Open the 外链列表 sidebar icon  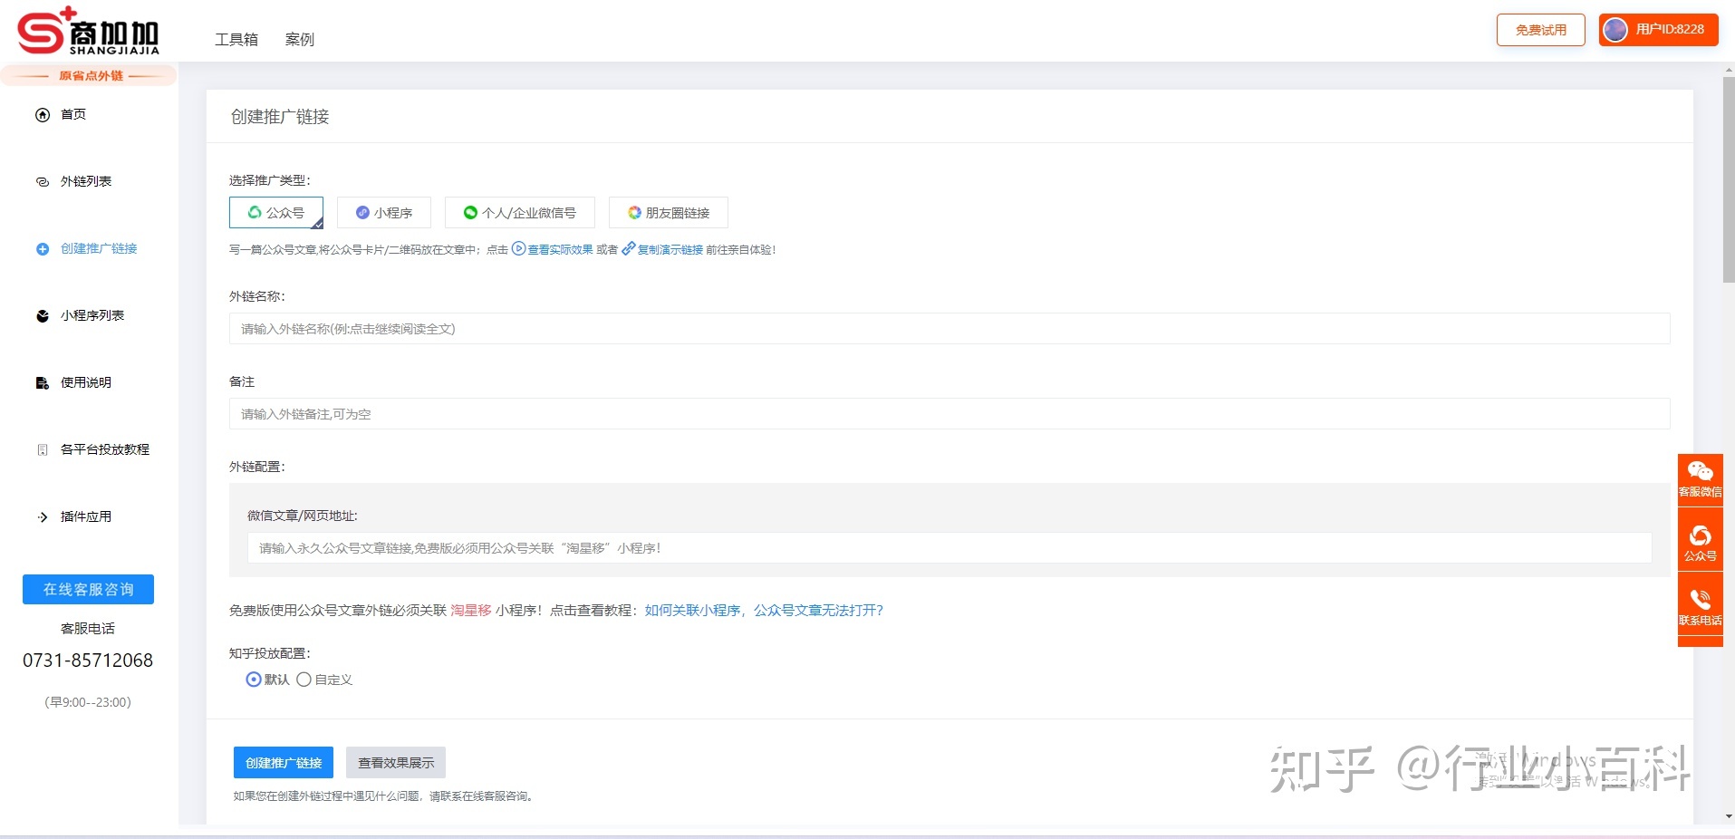click(x=42, y=181)
